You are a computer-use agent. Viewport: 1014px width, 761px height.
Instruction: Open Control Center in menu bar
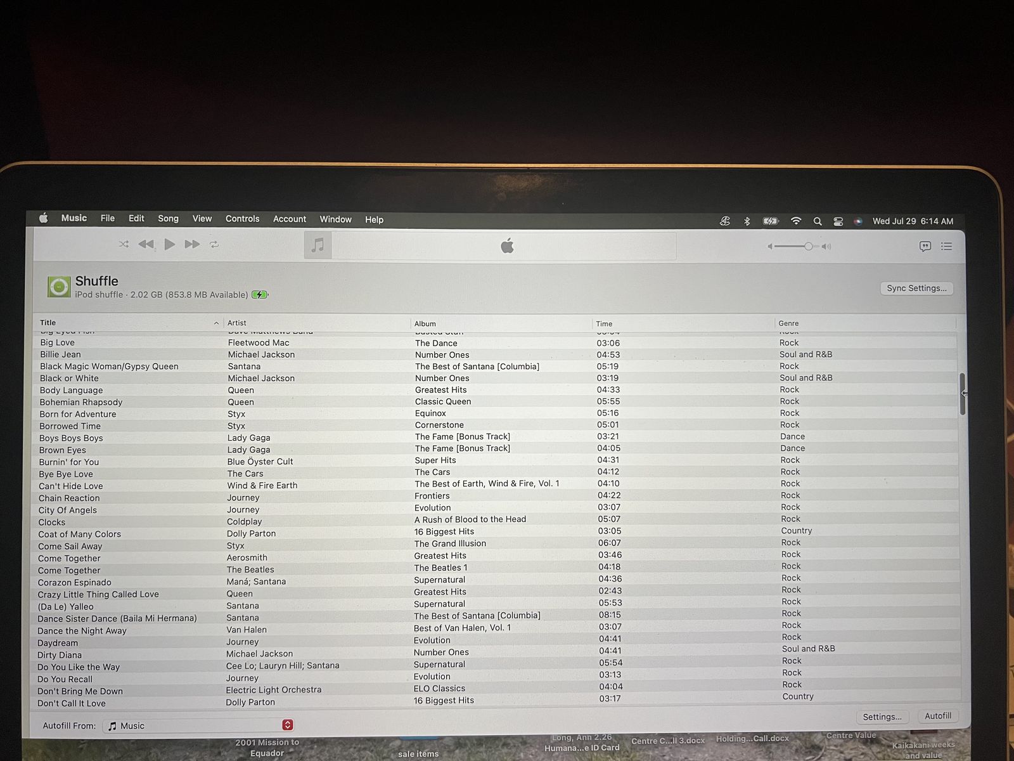838,221
